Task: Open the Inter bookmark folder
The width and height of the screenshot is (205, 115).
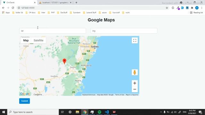Action: point(42,12)
